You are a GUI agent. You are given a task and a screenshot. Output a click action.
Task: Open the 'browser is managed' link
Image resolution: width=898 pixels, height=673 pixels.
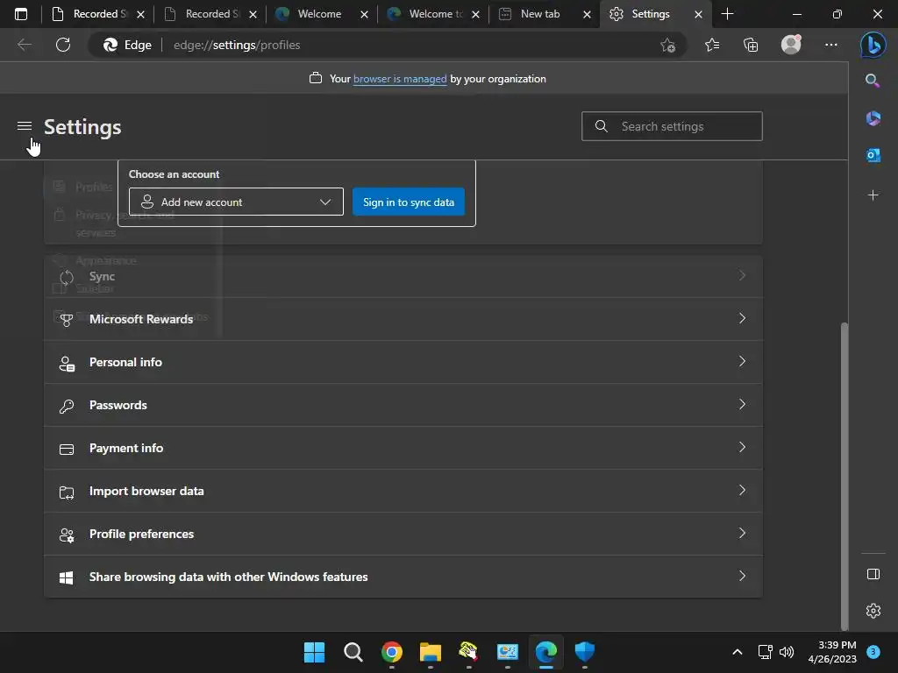point(400,79)
